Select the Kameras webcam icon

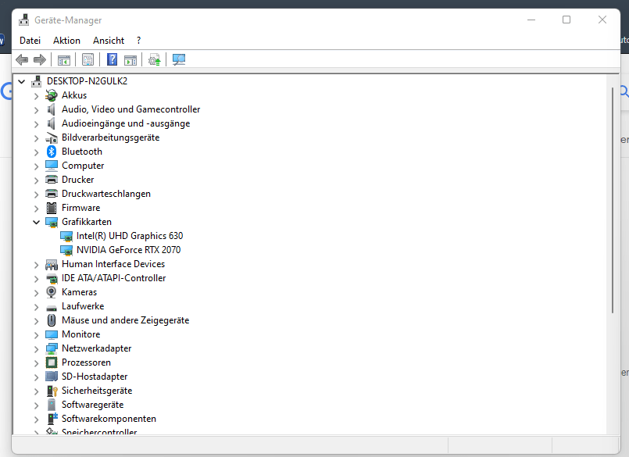(52, 292)
